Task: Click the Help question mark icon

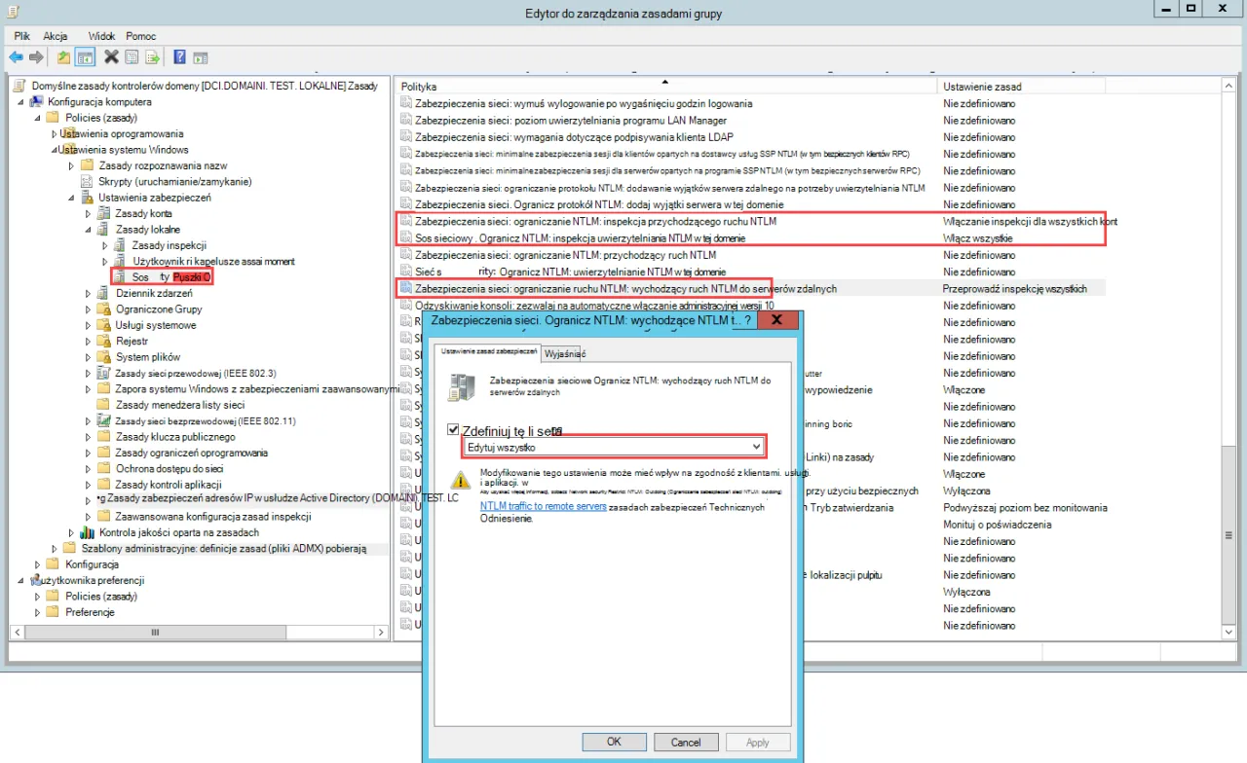Action: pyautogui.click(x=179, y=56)
